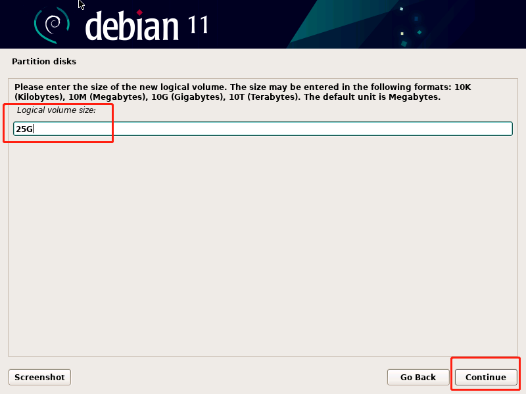Viewport: 526px width, 394px height.
Task: Click the "10K" example in the instructions
Action: click(463, 87)
